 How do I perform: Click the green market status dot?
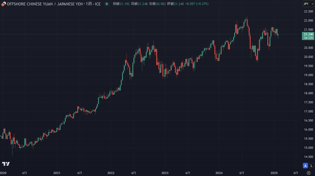click(107, 4)
